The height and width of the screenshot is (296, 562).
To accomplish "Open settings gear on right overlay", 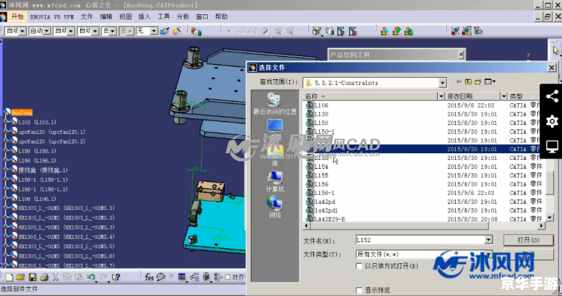I will [x=552, y=122].
